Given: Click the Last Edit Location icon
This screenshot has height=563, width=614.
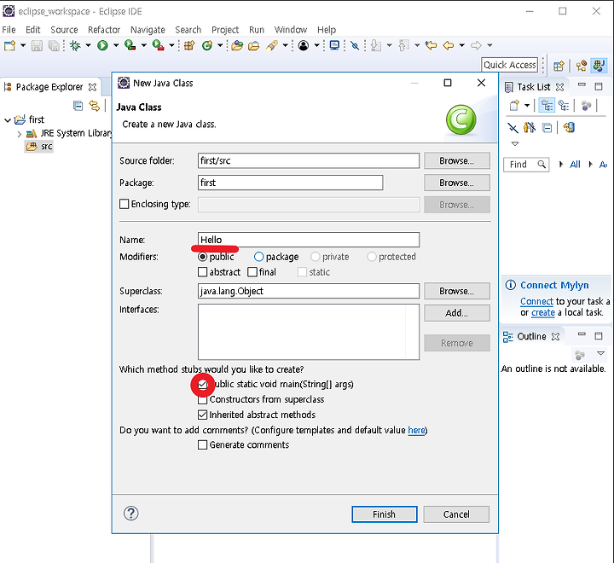Looking at the screenshot, I should click(432, 45).
